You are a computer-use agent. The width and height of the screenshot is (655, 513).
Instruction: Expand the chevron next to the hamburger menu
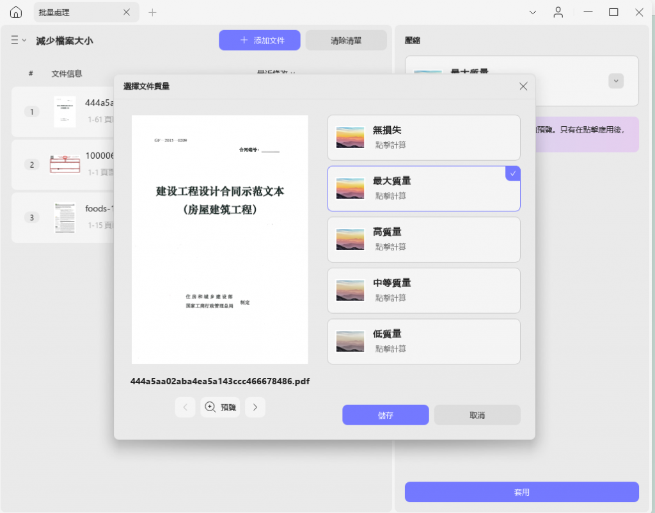coord(24,40)
